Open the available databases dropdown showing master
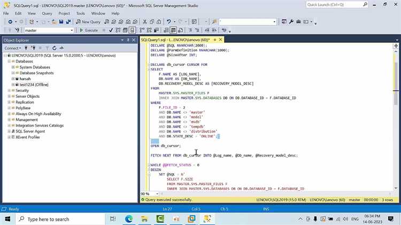Image resolution: width=401 pixels, height=225 pixels. [72, 30]
